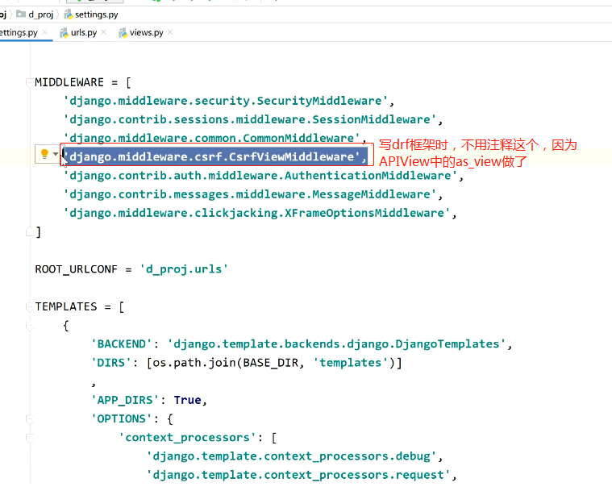612x487 pixels.
Task: Click the XFrameOptionsMiddleware string line
Action: pos(260,214)
